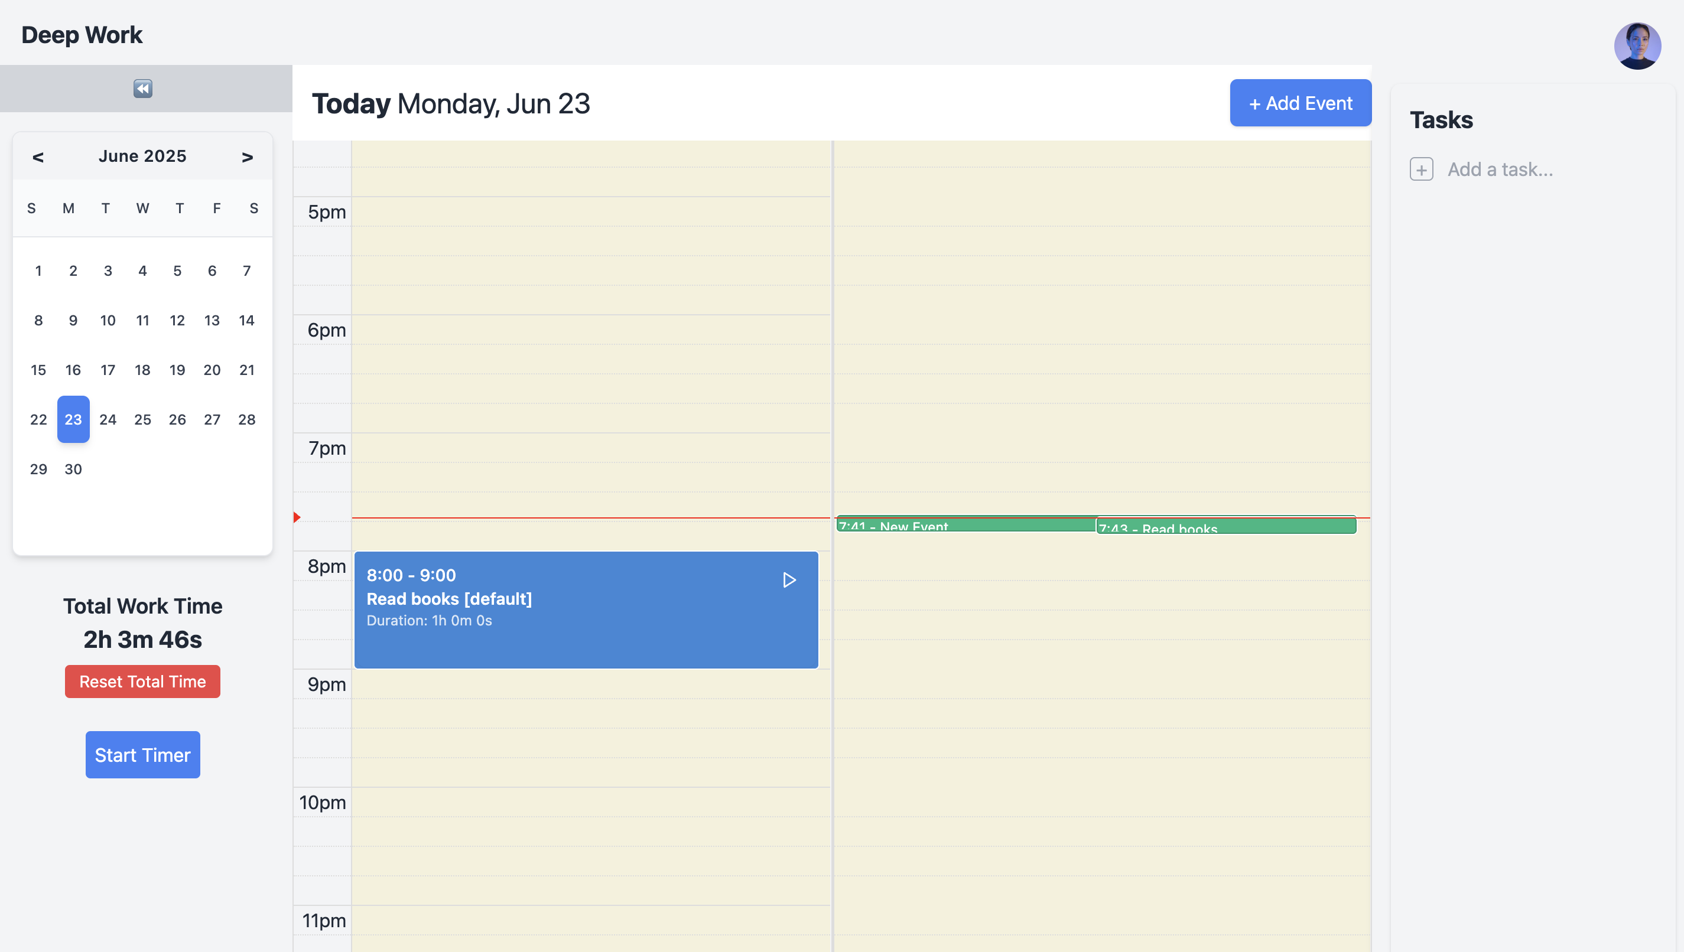Select June 3 in the mini calendar
The height and width of the screenshot is (952, 1684).
tap(108, 270)
